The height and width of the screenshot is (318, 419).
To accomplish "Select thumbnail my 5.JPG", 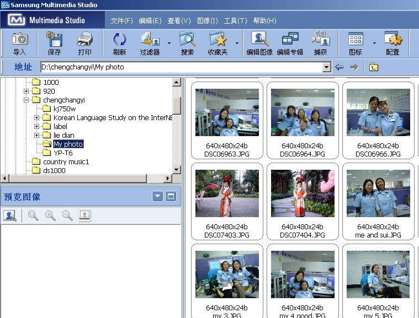I will [x=378, y=281].
